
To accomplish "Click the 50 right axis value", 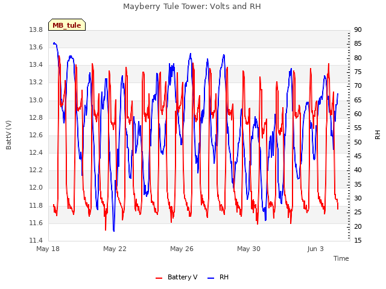I will (358, 142).
